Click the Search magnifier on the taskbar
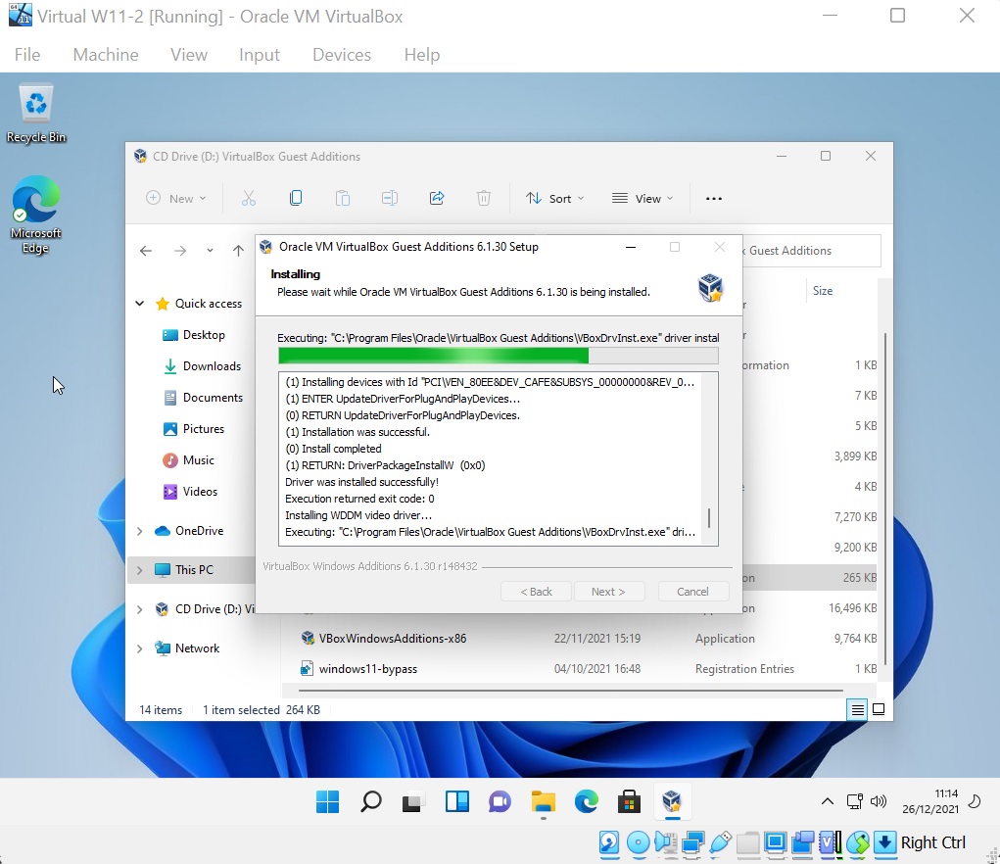 [370, 801]
